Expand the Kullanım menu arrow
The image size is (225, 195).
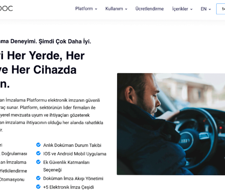[x=126, y=9]
